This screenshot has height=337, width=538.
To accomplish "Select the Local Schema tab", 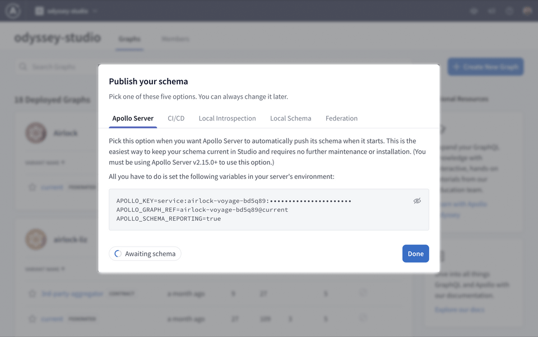I will tap(290, 118).
